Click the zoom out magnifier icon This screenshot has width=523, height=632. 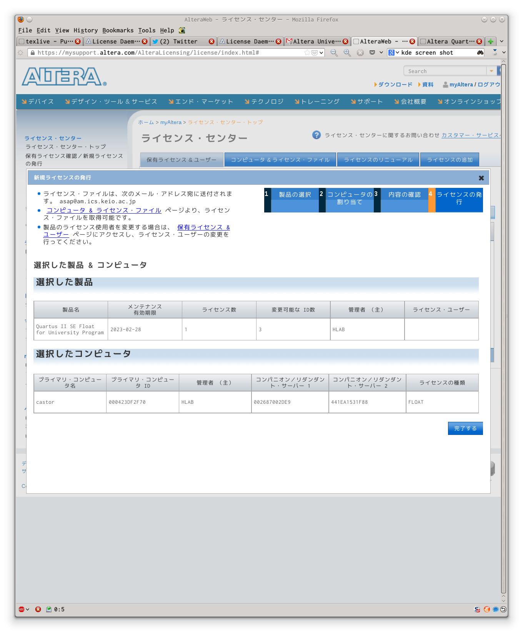pos(334,53)
